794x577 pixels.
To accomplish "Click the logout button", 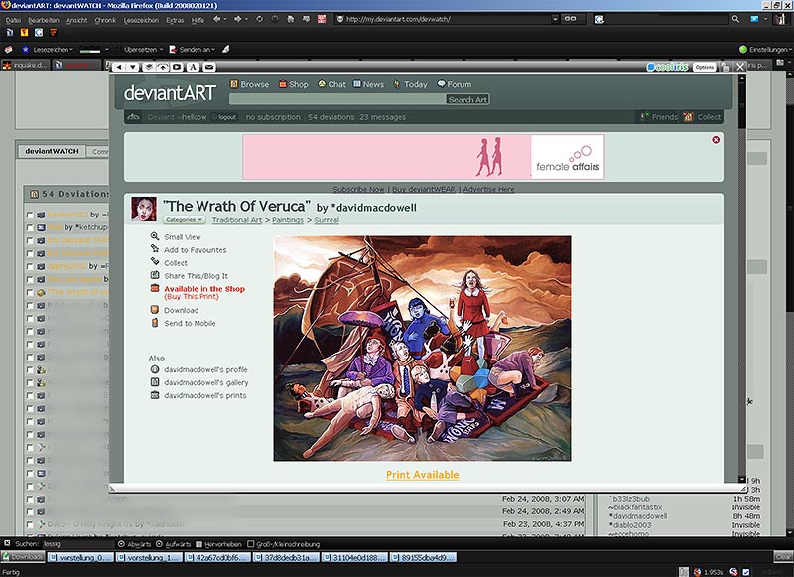I will click(x=225, y=117).
